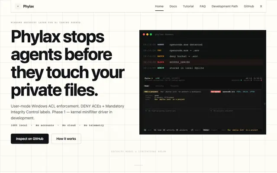277x173 pixels.
Task: Click the PIDs value in terminal dashboard
Action: 245,92
